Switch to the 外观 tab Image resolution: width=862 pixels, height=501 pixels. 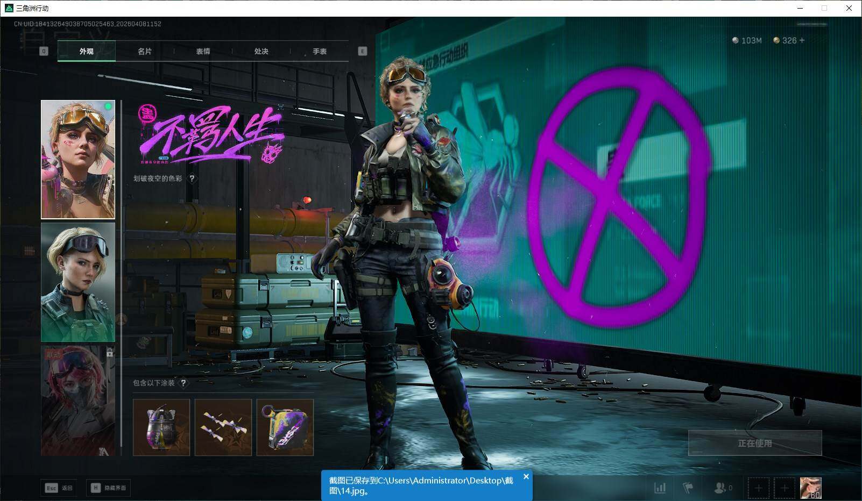click(86, 51)
